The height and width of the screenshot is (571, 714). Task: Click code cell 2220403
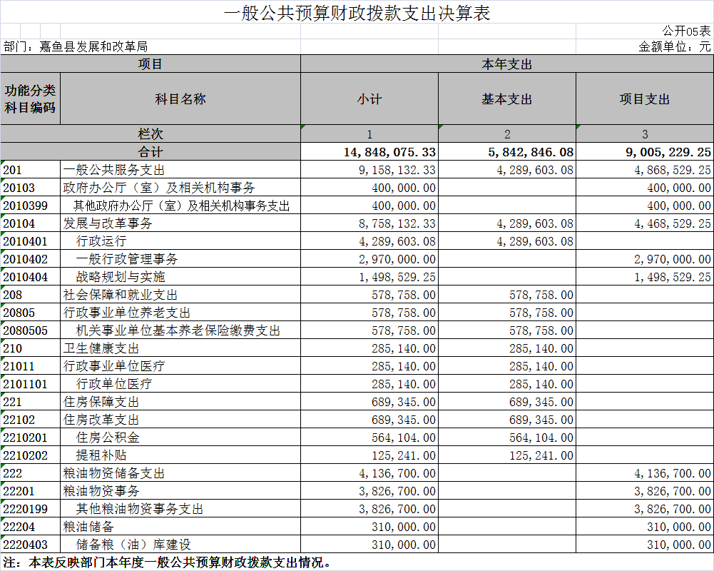click(30, 544)
